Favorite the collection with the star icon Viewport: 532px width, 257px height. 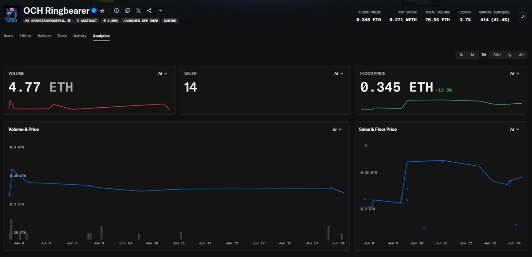pyautogui.click(x=102, y=10)
